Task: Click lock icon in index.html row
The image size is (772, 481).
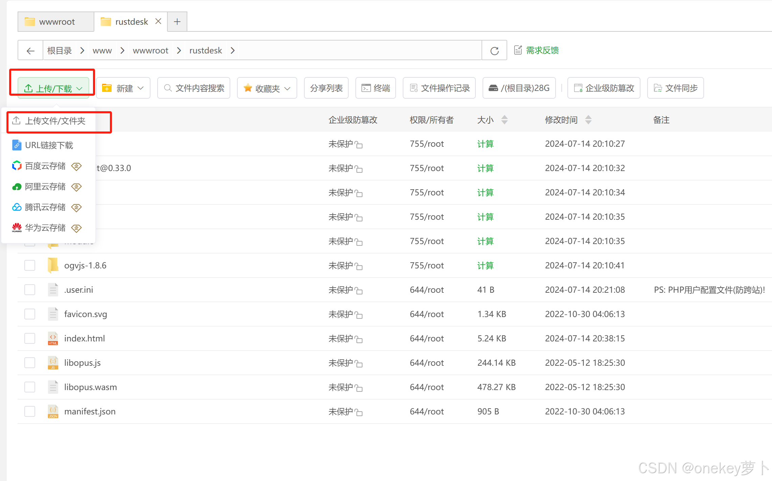Action: (359, 339)
